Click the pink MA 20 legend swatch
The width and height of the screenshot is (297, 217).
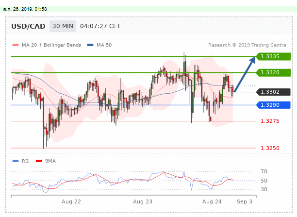pyautogui.click(x=16, y=45)
